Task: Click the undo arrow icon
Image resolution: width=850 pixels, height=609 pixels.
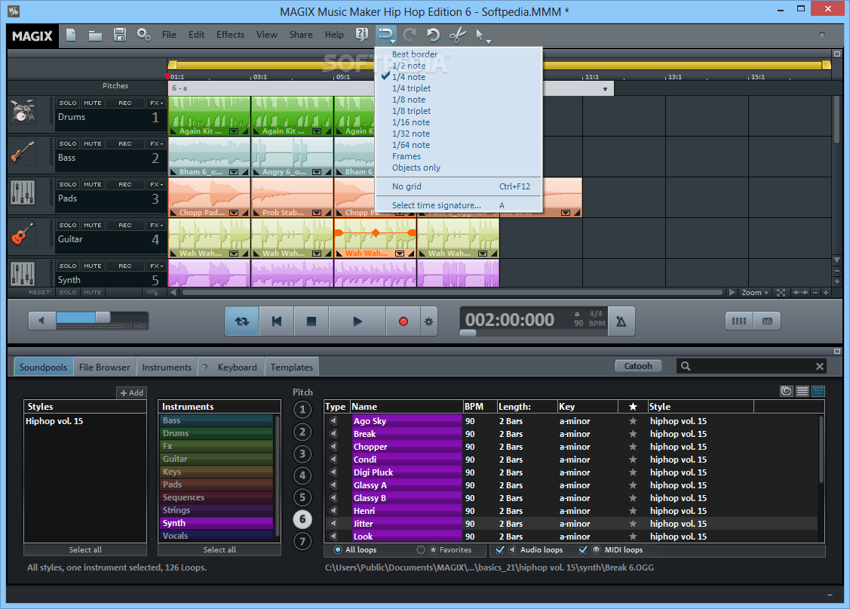Action: [x=433, y=35]
